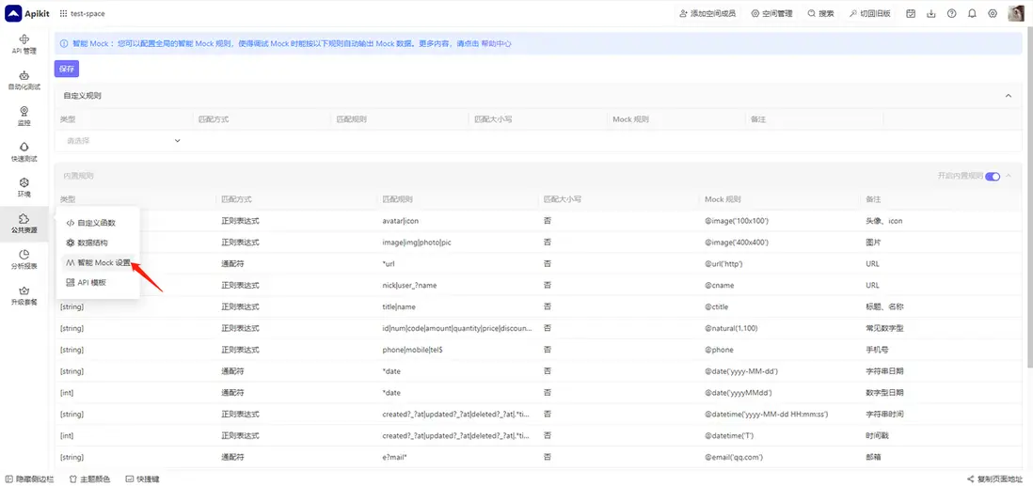Image resolution: width=1033 pixels, height=486 pixels.
Task: Click the 帮助中心 link
Action: pos(496,43)
